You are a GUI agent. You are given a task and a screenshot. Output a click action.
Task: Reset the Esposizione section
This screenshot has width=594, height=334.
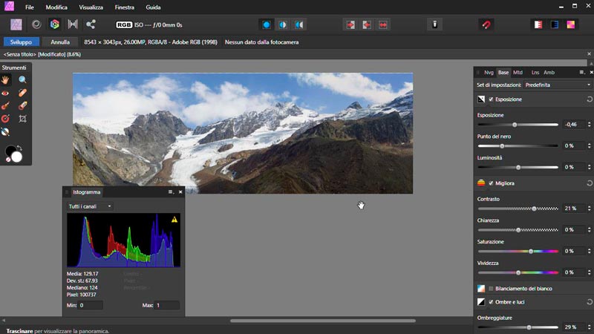click(x=590, y=99)
